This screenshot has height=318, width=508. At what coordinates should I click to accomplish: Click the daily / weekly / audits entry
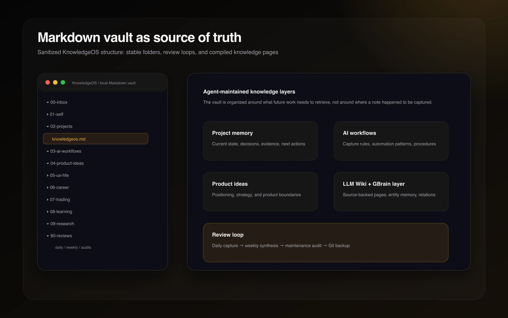pyautogui.click(x=73, y=247)
